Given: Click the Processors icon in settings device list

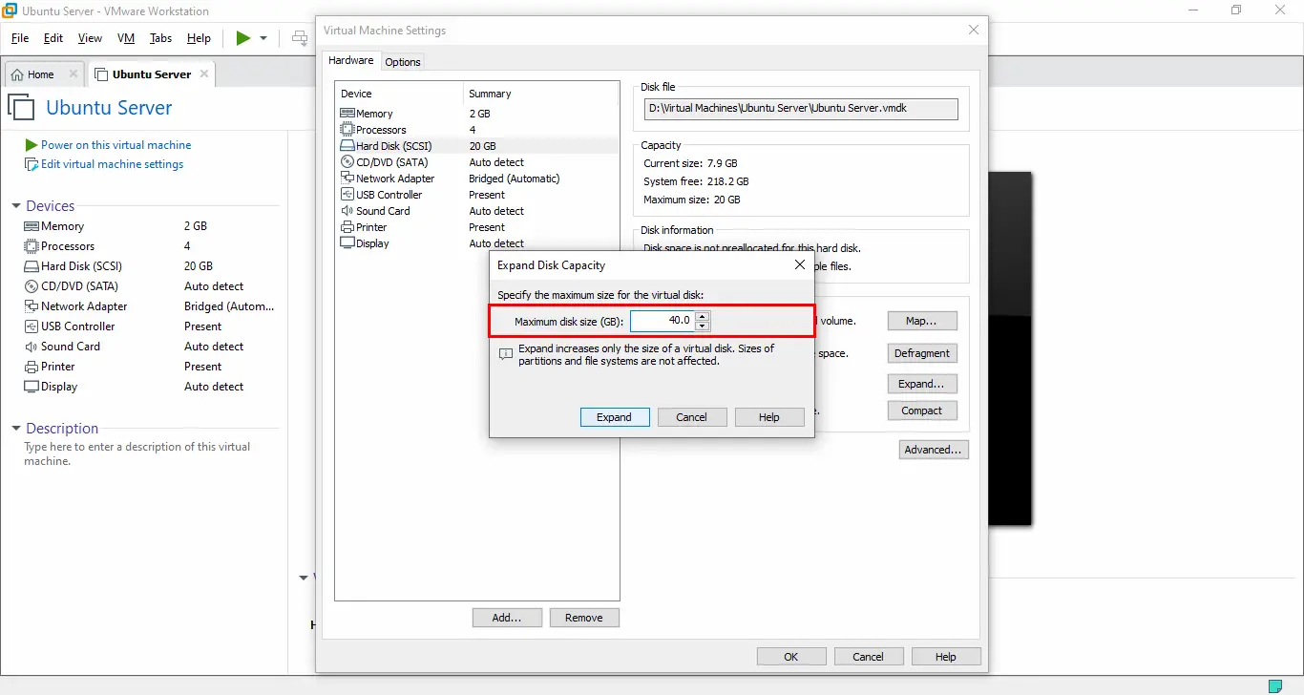Looking at the screenshot, I should coord(347,130).
